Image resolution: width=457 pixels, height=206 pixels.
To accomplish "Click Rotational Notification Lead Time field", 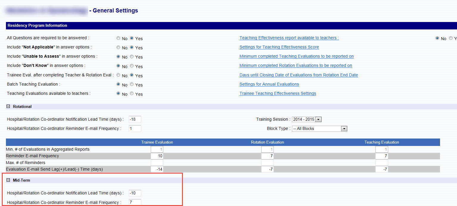I will click(135, 119).
